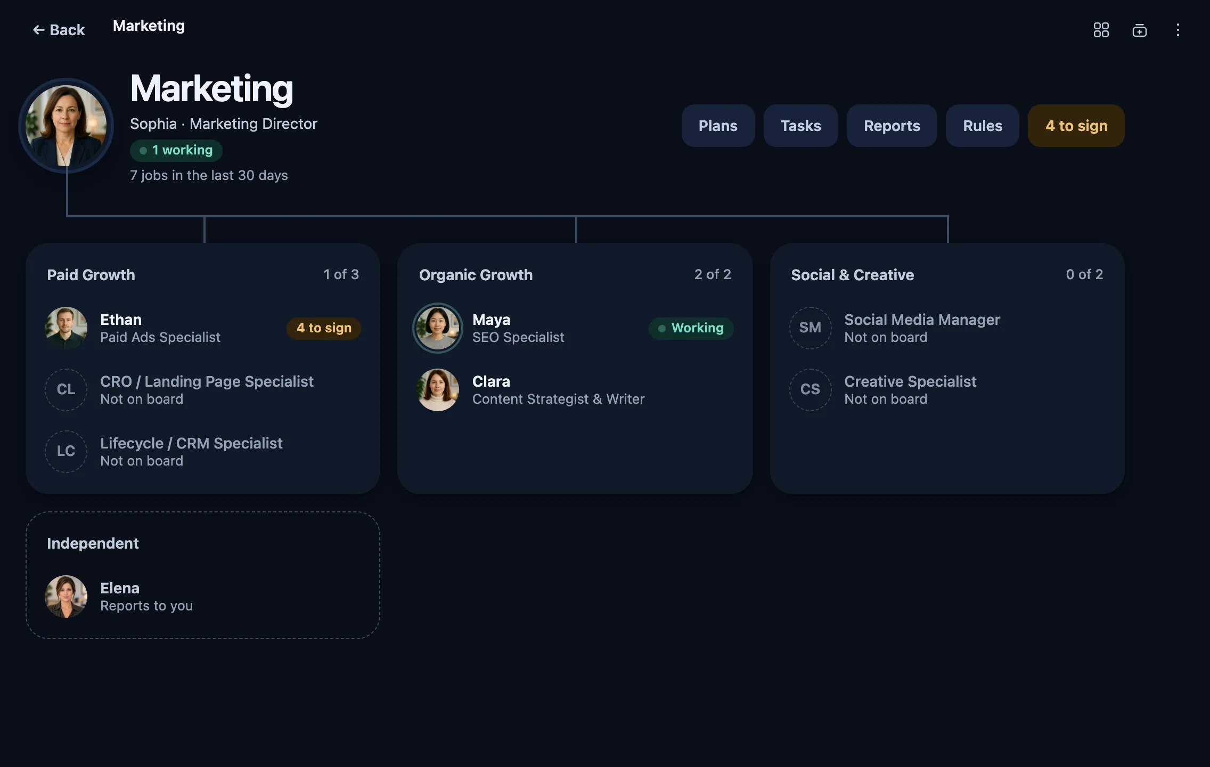Click Sophia's director profile photo

click(x=66, y=126)
